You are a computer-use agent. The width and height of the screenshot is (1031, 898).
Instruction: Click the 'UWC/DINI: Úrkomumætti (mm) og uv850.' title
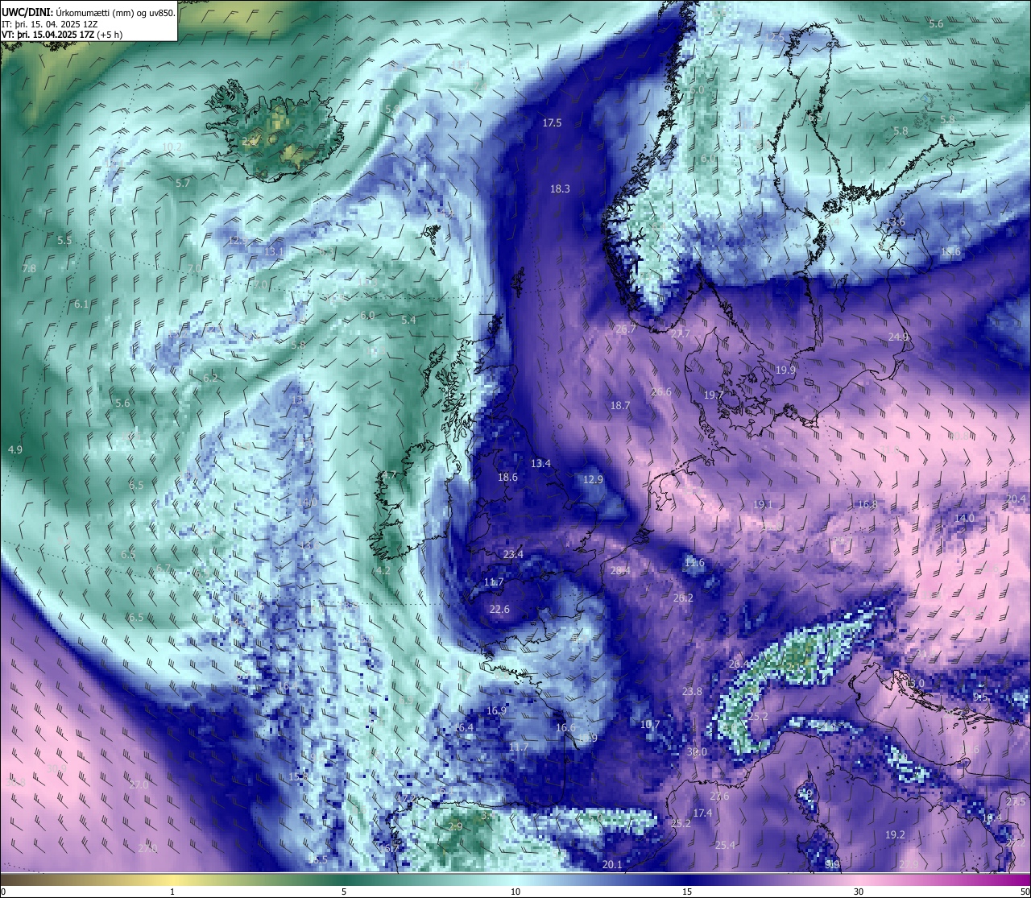pyautogui.click(x=89, y=12)
